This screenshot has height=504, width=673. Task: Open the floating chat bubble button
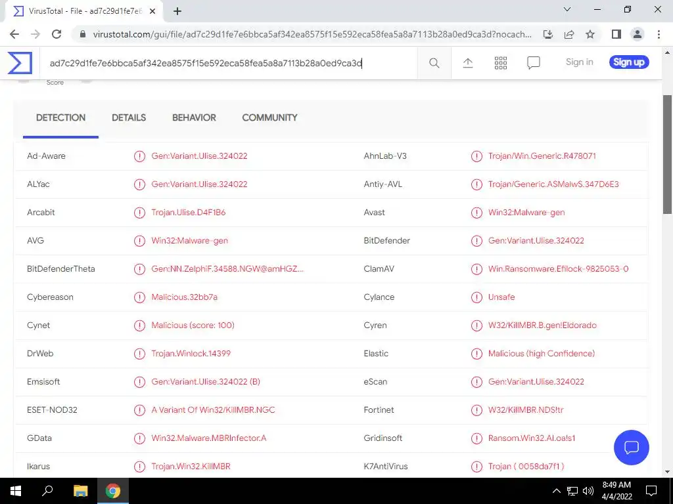(632, 448)
